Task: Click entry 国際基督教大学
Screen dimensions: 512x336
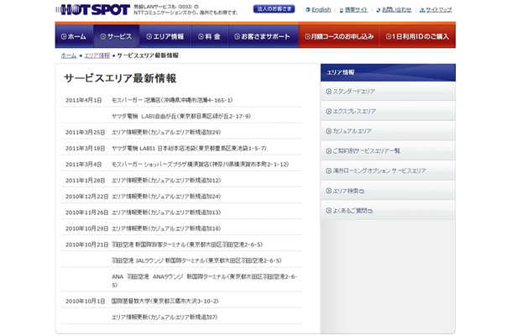Action: pos(165,301)
